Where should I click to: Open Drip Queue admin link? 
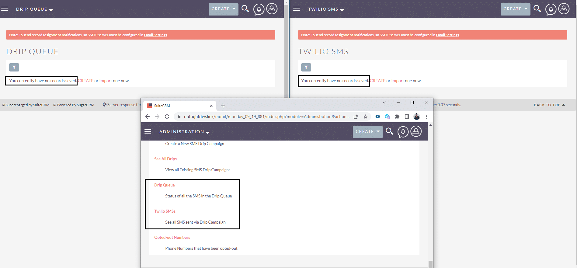pyautogui.click(x=165, y=185)
